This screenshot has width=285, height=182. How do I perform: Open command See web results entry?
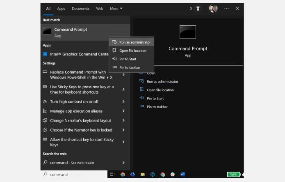[x=72, y=163]
